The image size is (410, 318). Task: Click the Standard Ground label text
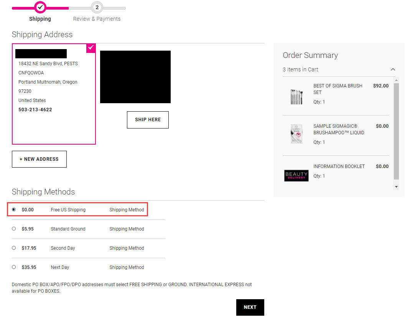68,229
